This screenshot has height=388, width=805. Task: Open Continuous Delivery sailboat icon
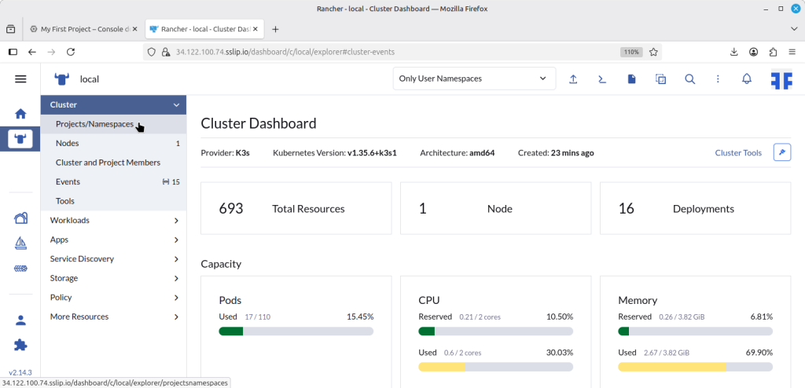(x=20, y=243)
